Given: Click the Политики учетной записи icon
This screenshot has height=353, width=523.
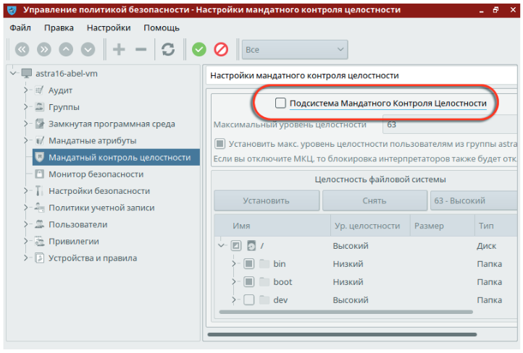Looking at the screenshot, I should (x=39, y=208).
